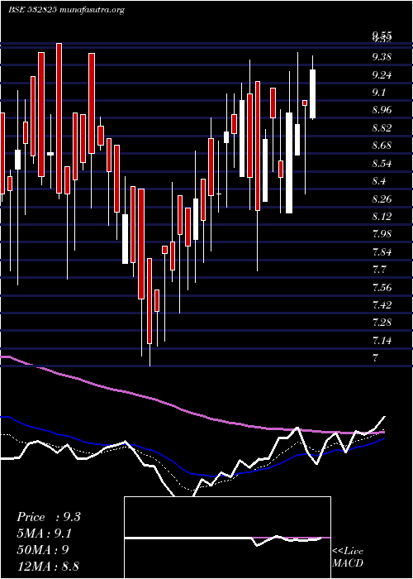Viewport: 413px width, 579px height.
Task: Click the 'Price : 9.3' readout
Action: [x=48, y=517]
